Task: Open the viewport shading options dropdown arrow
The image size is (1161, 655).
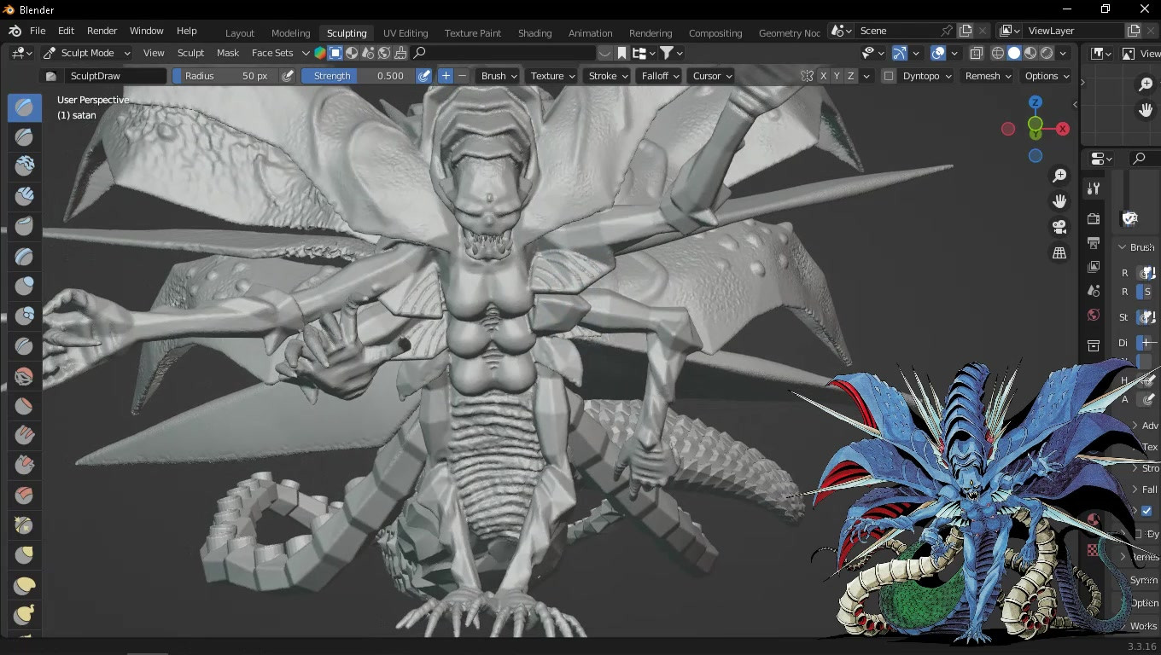Action: click(1063, 53)
